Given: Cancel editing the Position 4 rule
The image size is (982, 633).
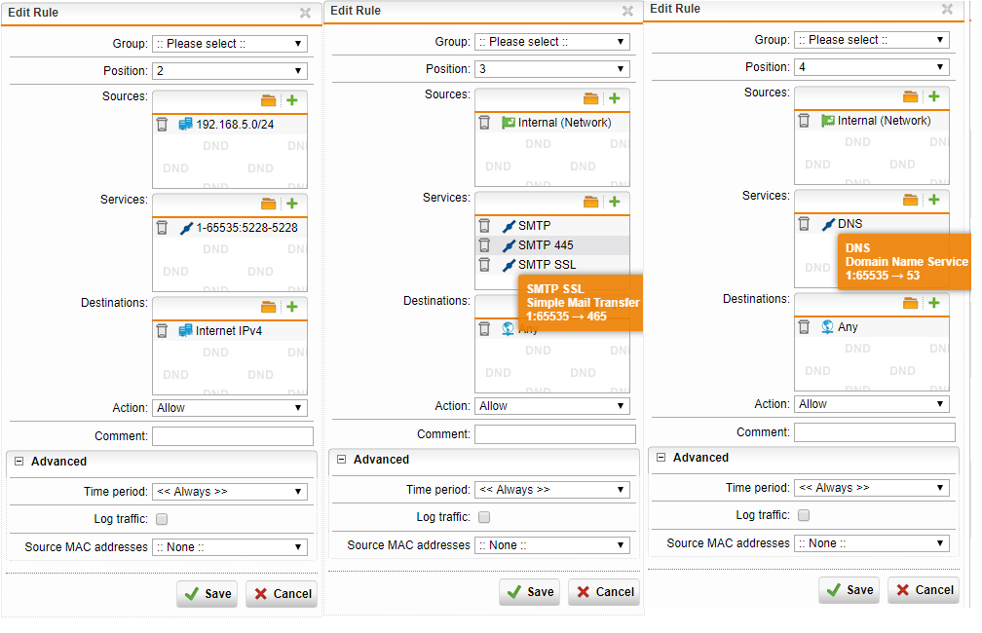Looking at the screenshot, I should [923, 589].
